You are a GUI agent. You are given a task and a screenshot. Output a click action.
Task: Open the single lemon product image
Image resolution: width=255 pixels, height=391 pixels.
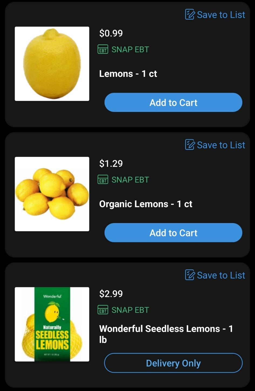pos(52,64)
